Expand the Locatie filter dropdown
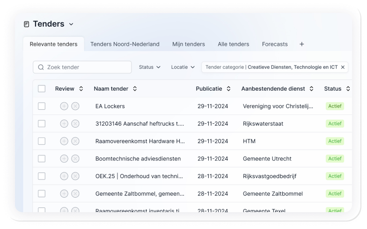The width and height of the screenshot is (367, 229). click(183, 67)
